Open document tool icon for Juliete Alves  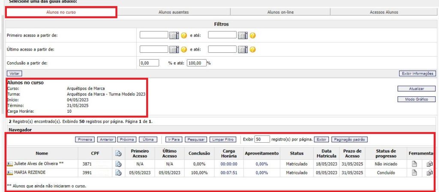pyautogui.click(x=414, y=164)
